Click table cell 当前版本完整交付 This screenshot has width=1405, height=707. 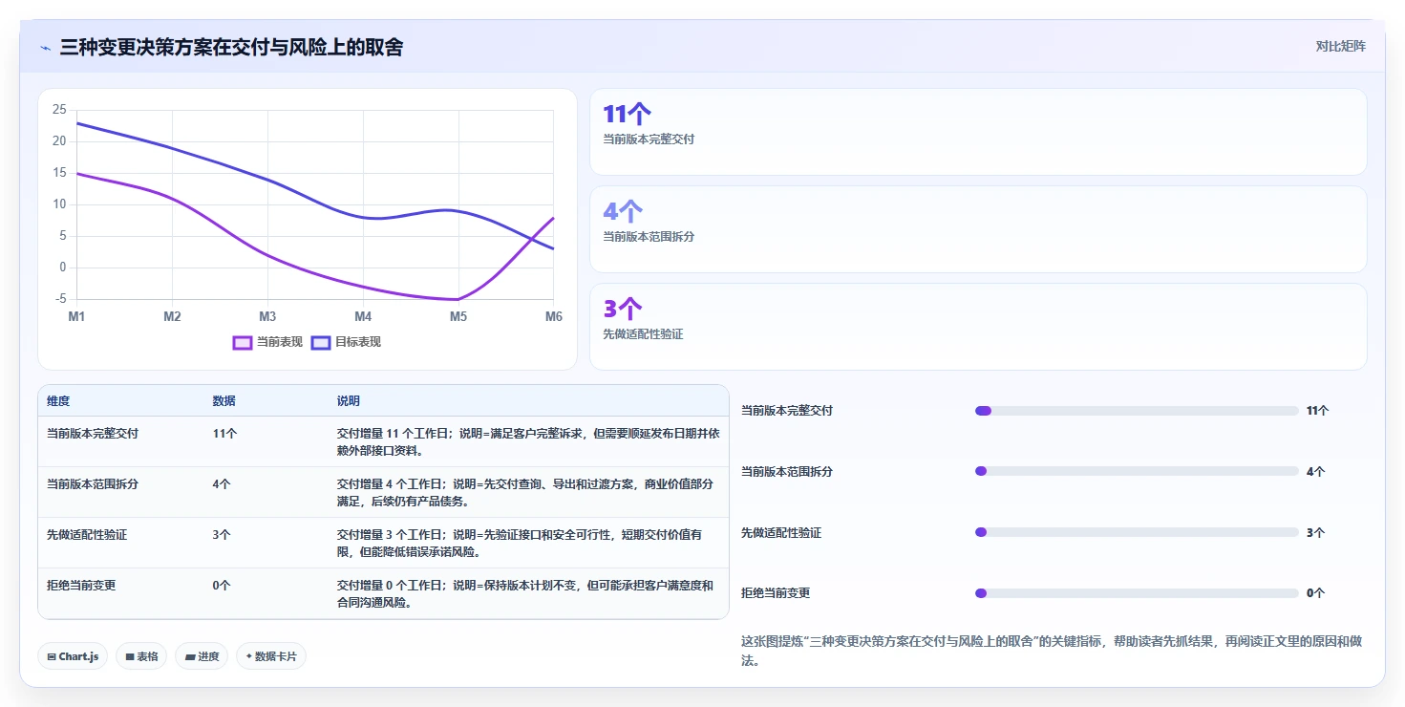[x=93, y=433]
